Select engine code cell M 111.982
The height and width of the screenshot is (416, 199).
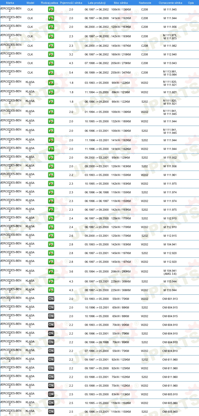tap(170, 46)
